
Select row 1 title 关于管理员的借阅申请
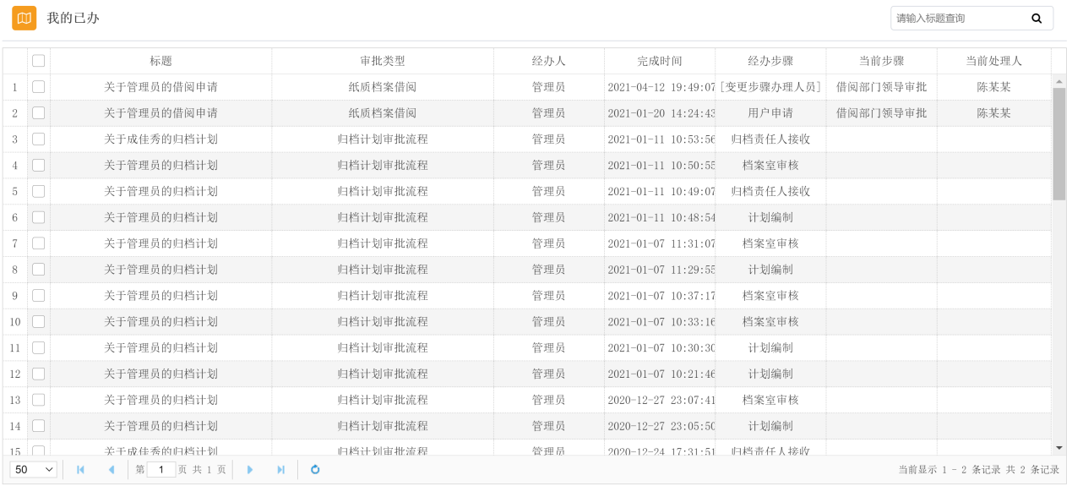161,87
